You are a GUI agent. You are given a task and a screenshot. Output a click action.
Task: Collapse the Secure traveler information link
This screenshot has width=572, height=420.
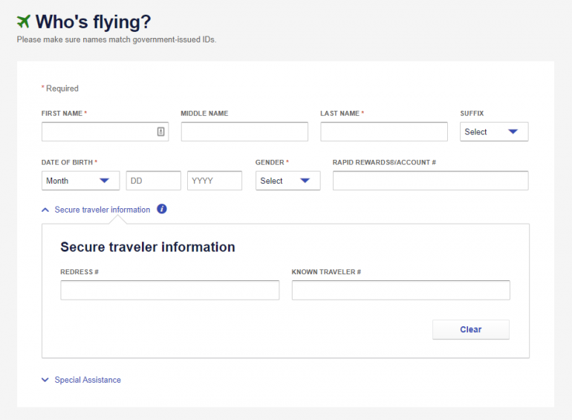click(x=102, y=210)
